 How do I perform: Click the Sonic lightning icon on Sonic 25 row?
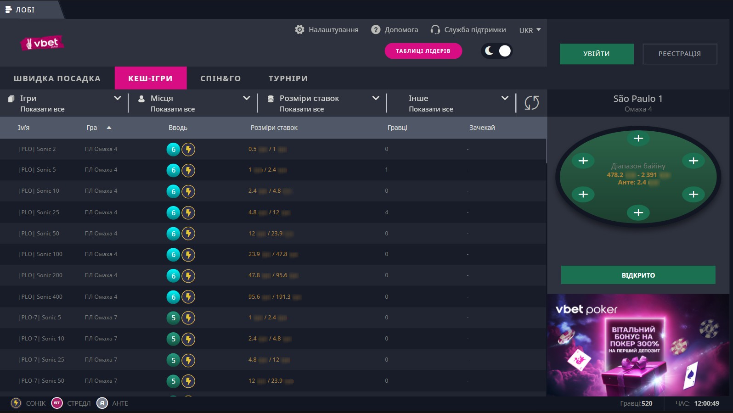(x=188, y=212)
